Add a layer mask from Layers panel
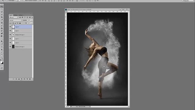Image resolution: width=195 pixels, height=110 pixels. (19, 79)
